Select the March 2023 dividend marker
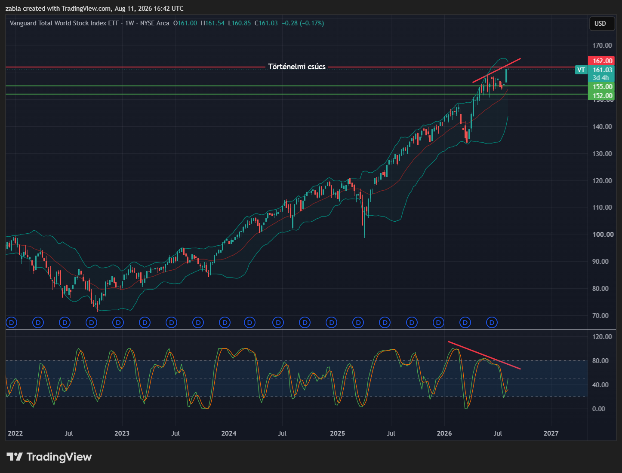Viewport: 622px width, 473px height. tap(145, 322)
